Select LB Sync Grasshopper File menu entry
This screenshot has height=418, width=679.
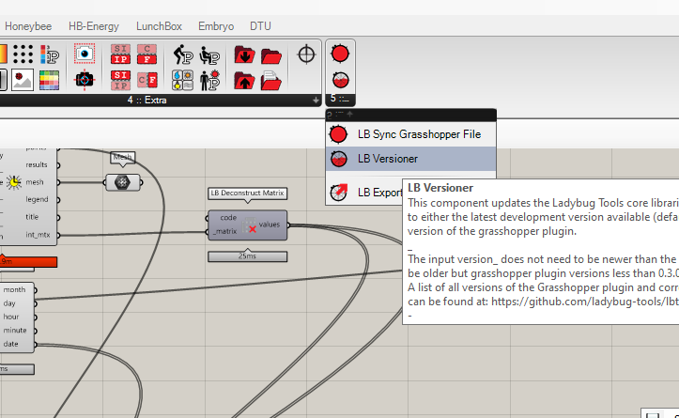(x=419, y=134)
